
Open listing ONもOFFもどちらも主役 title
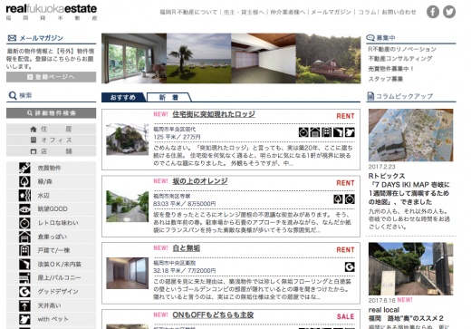(213, 315)
